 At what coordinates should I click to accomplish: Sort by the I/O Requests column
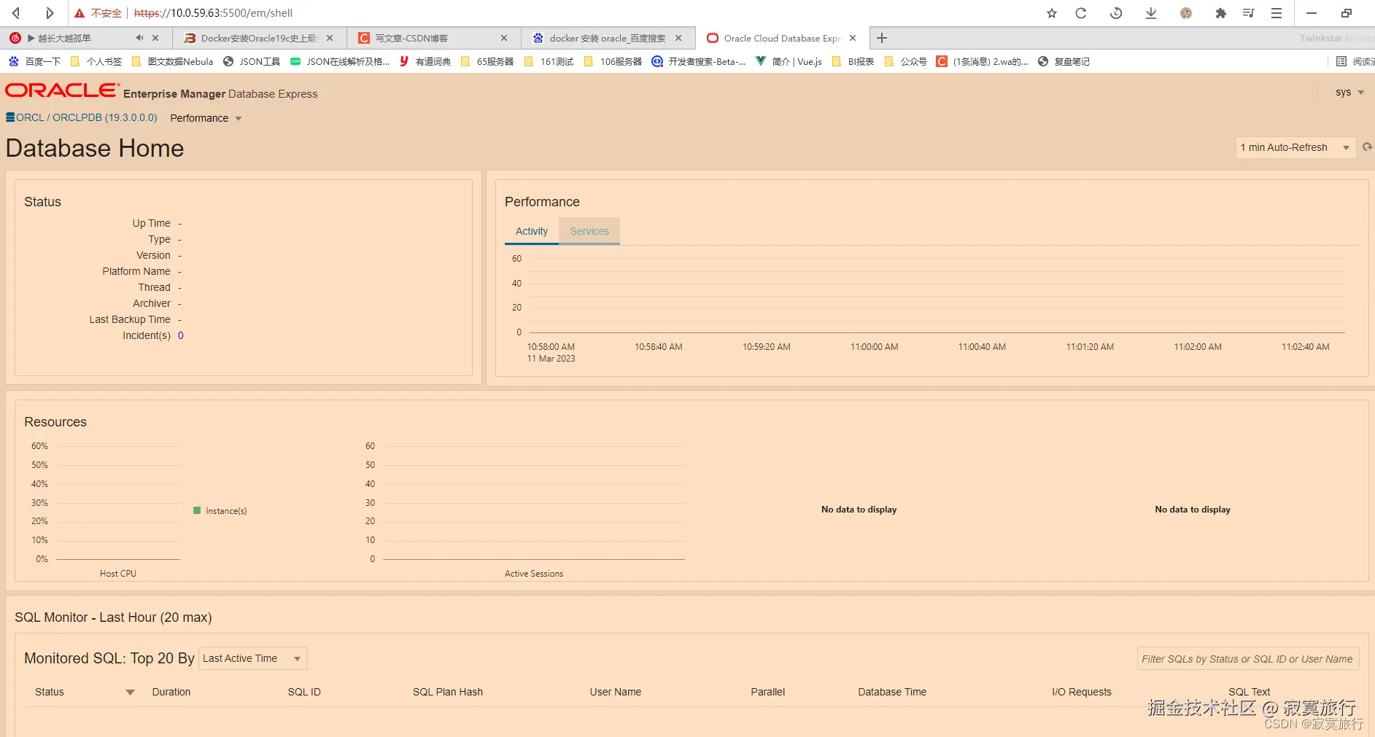1082,692
